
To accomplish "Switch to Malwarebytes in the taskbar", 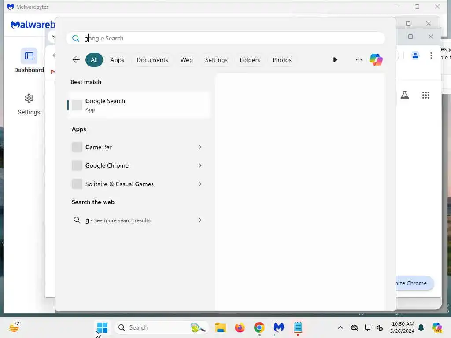I will [278, 327].
